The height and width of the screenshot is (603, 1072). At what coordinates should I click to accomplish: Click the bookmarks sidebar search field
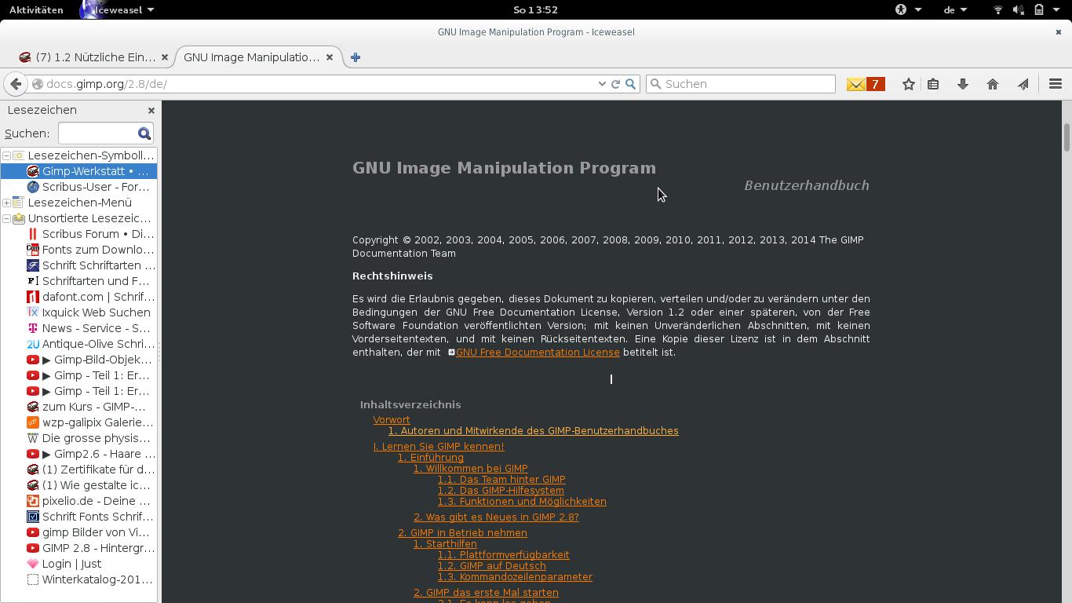tap(97, 133)
